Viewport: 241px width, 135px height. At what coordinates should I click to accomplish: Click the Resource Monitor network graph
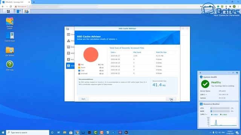click(x=223, y=122)
